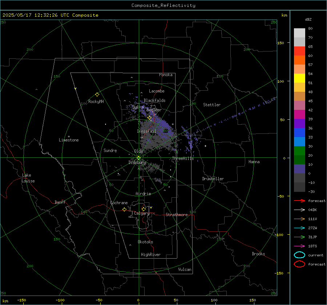The width and height of the screenshot is (327, 305).
Task: Click the Strathmore label on the map
Action: [x=177, y=215]
